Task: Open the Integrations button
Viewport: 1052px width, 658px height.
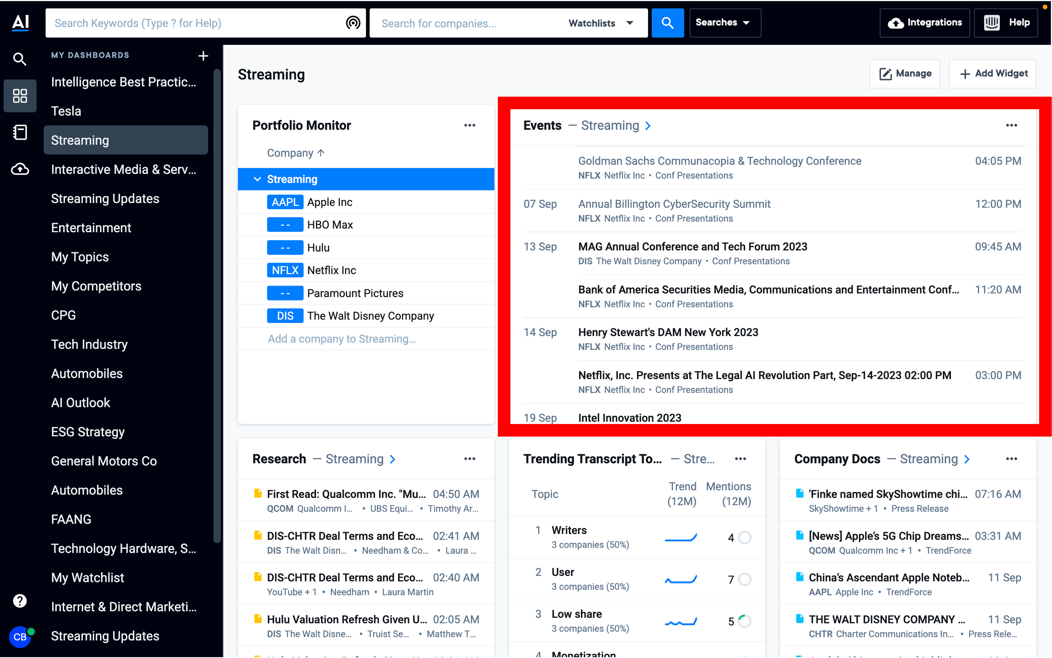Action: point(924,23)
